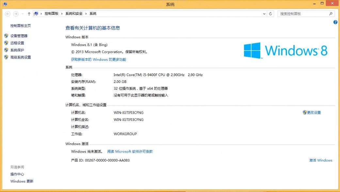Open 远程设置 via its shield icon
The height and width of the screenshot is (192, 340).
[x=6, y=43]
